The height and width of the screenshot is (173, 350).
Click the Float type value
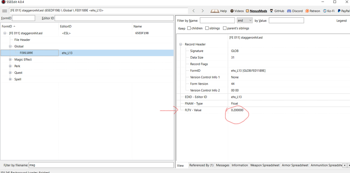click(x=234, y=104)
